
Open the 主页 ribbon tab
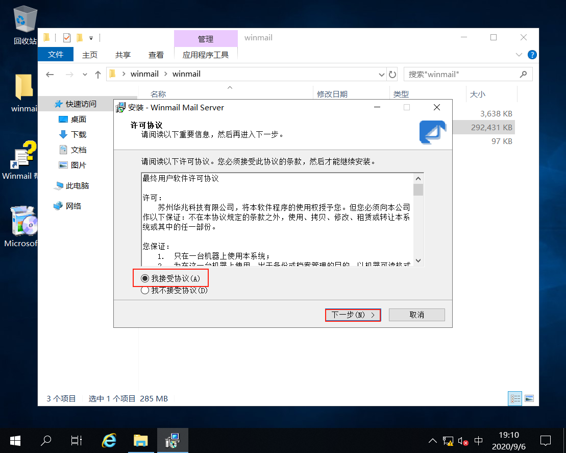click(90, 55)
